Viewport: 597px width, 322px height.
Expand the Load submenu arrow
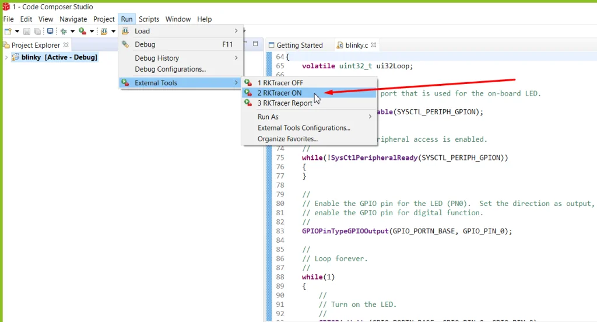[x=236, y=31]
